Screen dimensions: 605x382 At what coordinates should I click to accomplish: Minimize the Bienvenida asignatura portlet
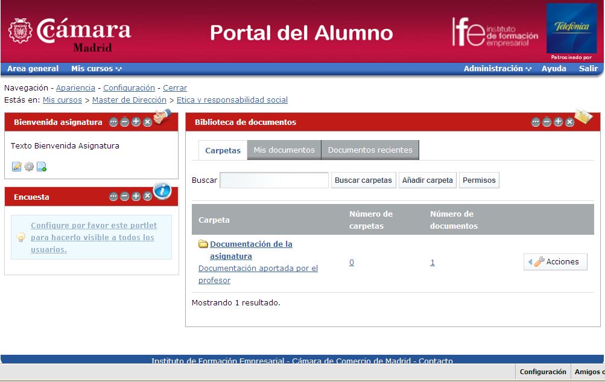coord(125,123)
